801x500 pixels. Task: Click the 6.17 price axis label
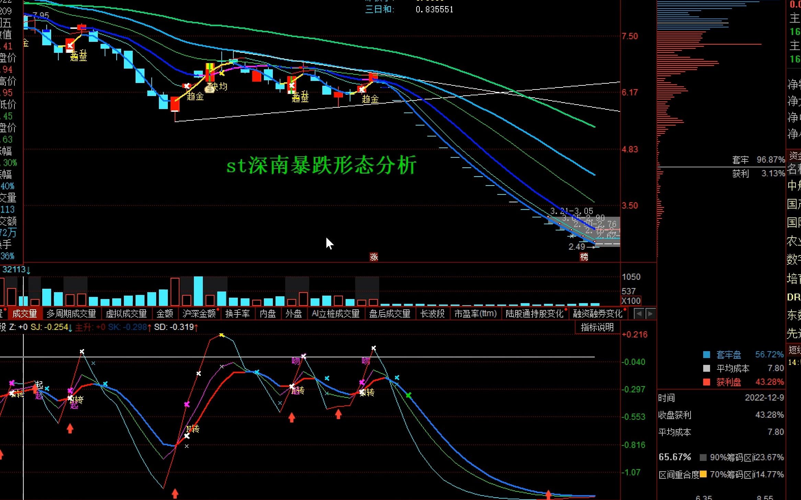(630, 92)
